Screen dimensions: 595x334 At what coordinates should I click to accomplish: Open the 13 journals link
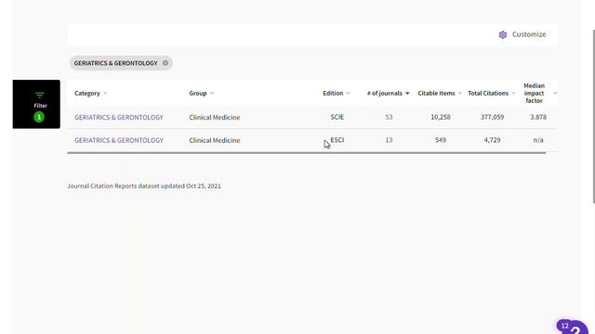point(389,140)
